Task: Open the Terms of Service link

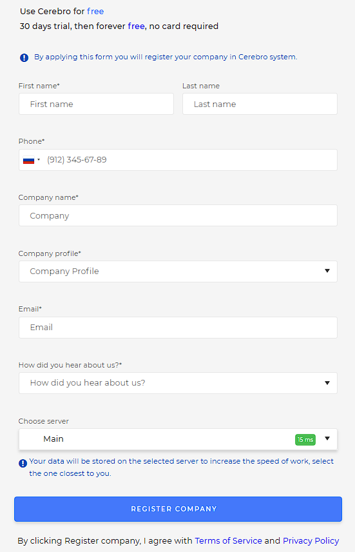Action: [x=228, y=541]
